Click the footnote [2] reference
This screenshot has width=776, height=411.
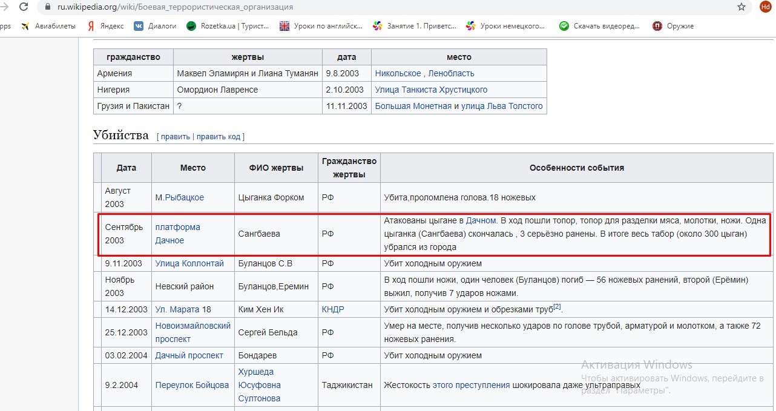557,307
